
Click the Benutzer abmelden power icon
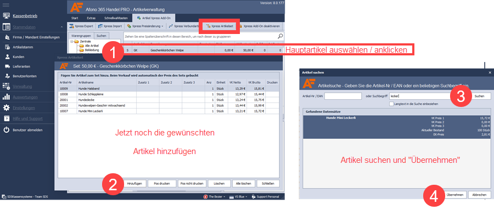coord(6,130)
